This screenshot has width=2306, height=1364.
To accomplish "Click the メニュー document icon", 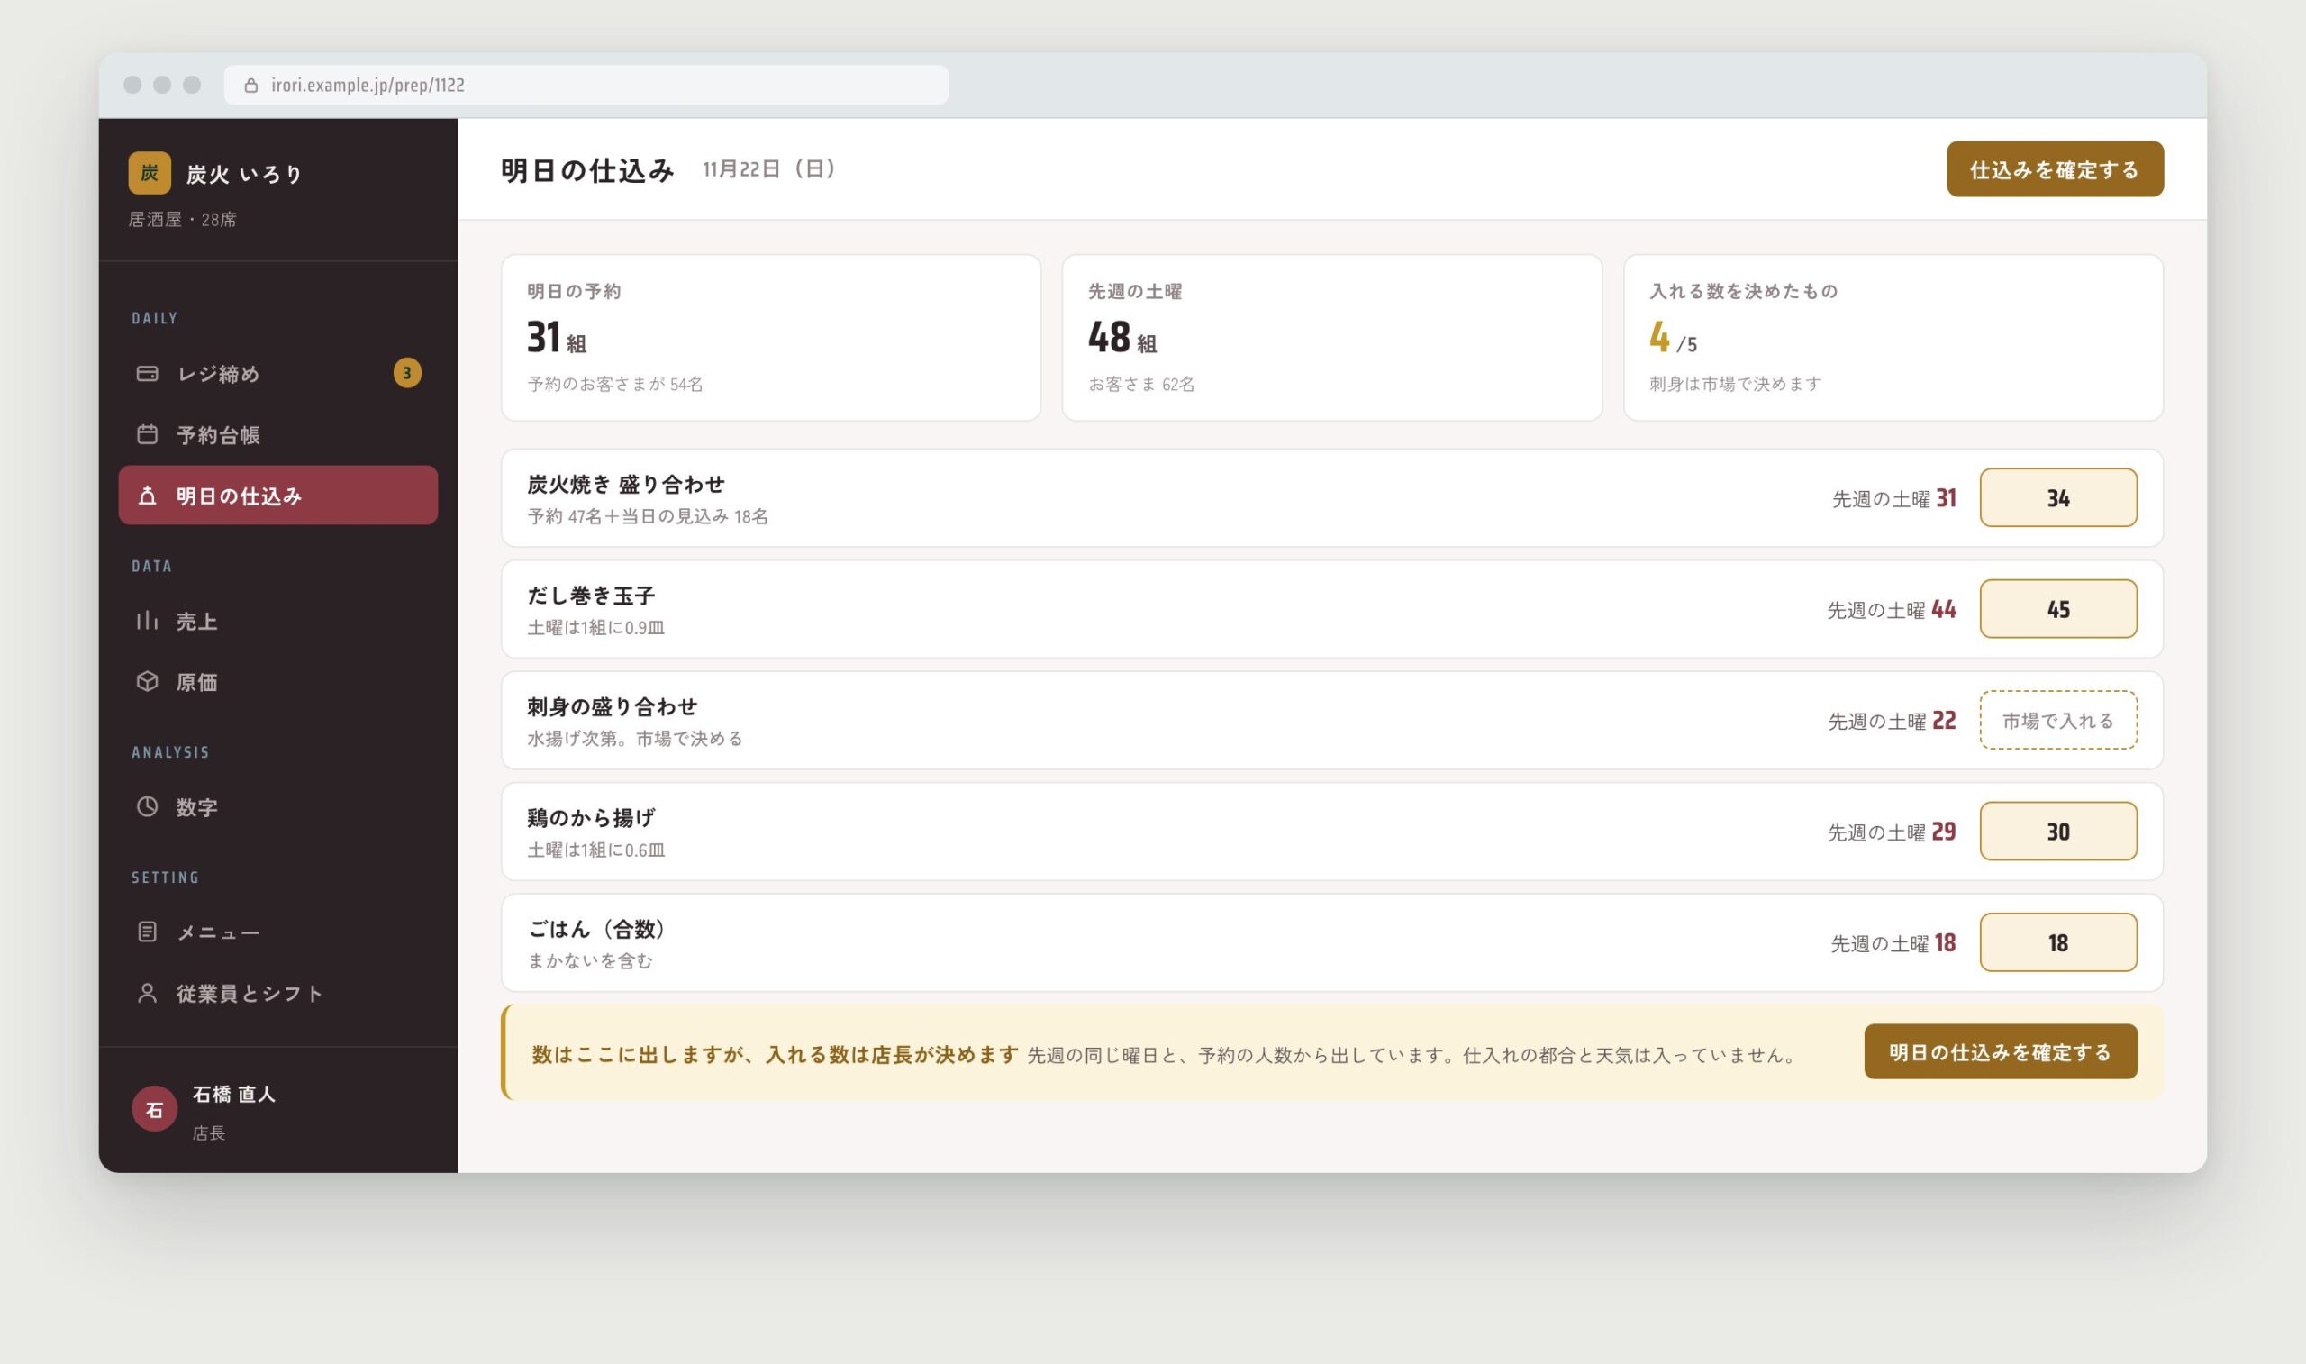I will point(147,931).
